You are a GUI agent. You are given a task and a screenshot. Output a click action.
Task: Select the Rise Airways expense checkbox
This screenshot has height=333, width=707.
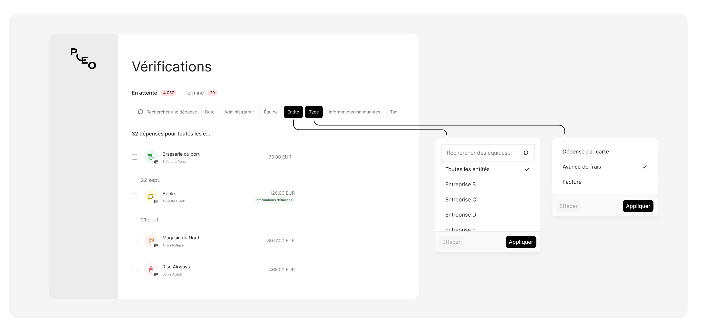[x=135, y=270]
